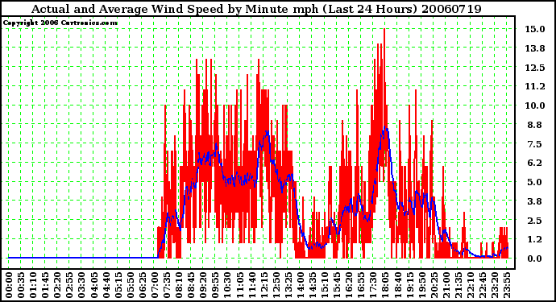
Task: Click the 7.5 y-axis label
Action: pos(535,144)
